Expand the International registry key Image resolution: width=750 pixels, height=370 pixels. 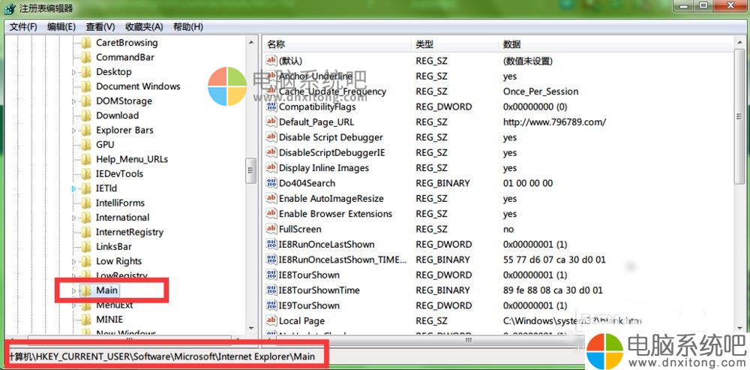(x=73, y=218)
